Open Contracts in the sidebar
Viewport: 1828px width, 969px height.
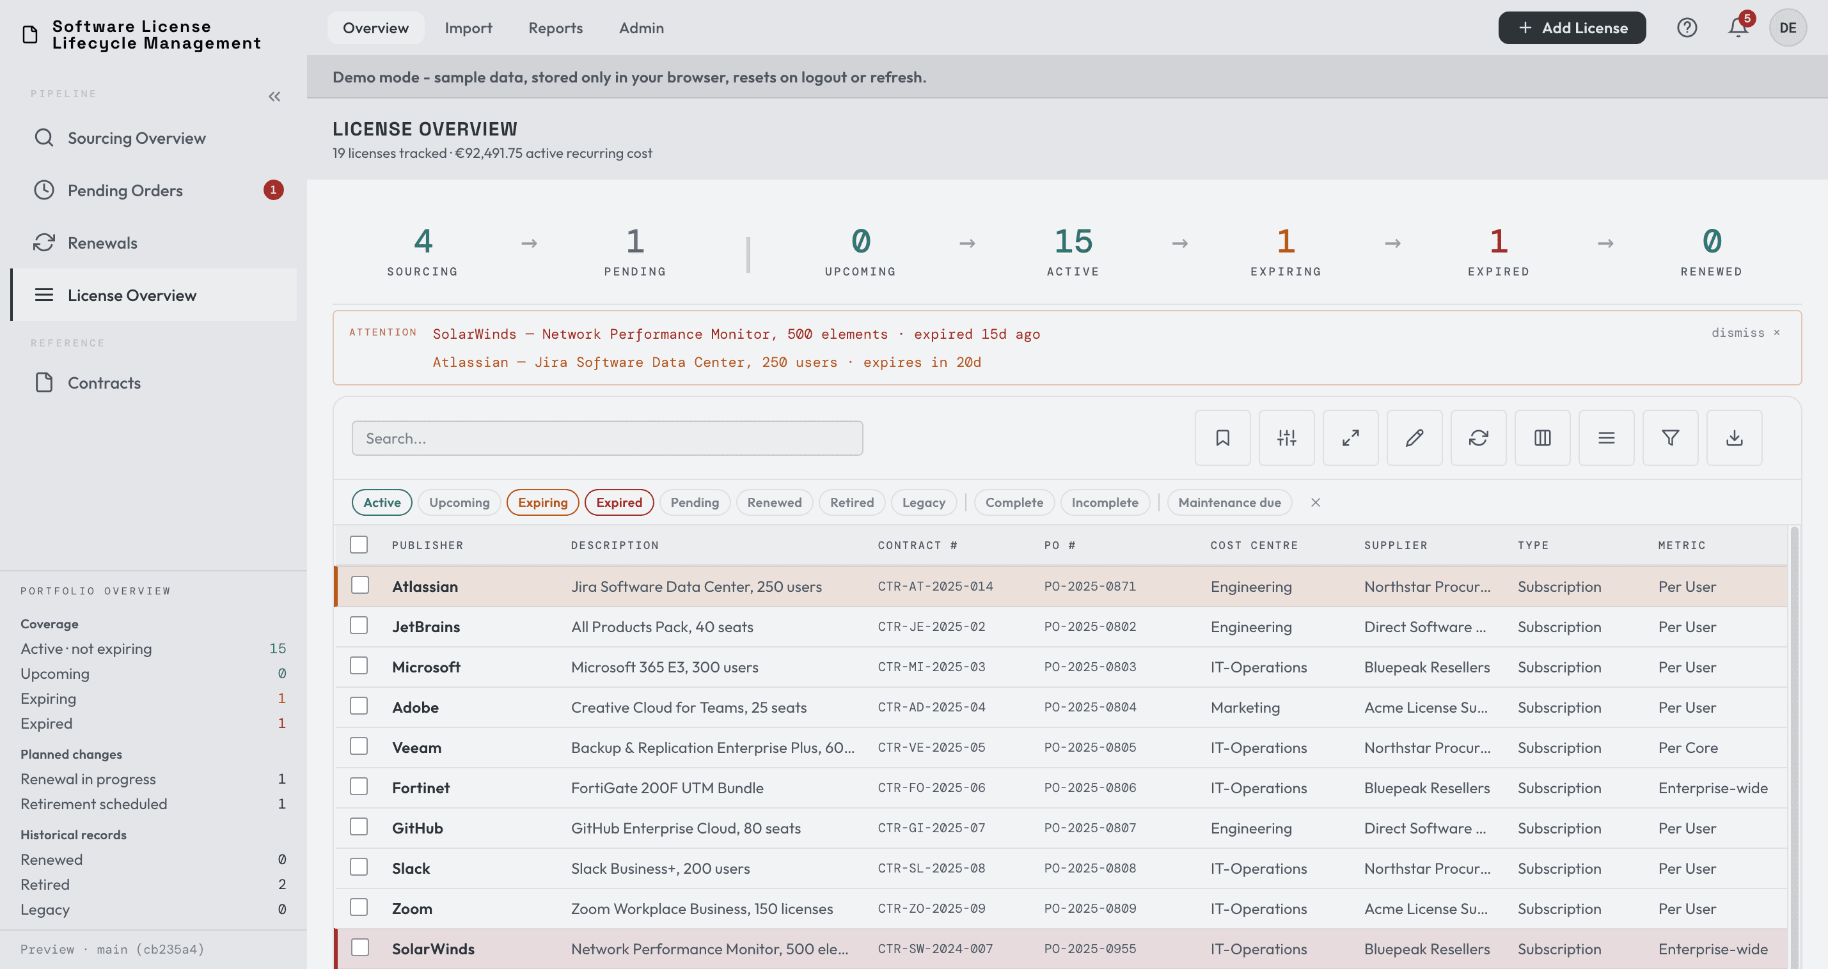(154, 383)
